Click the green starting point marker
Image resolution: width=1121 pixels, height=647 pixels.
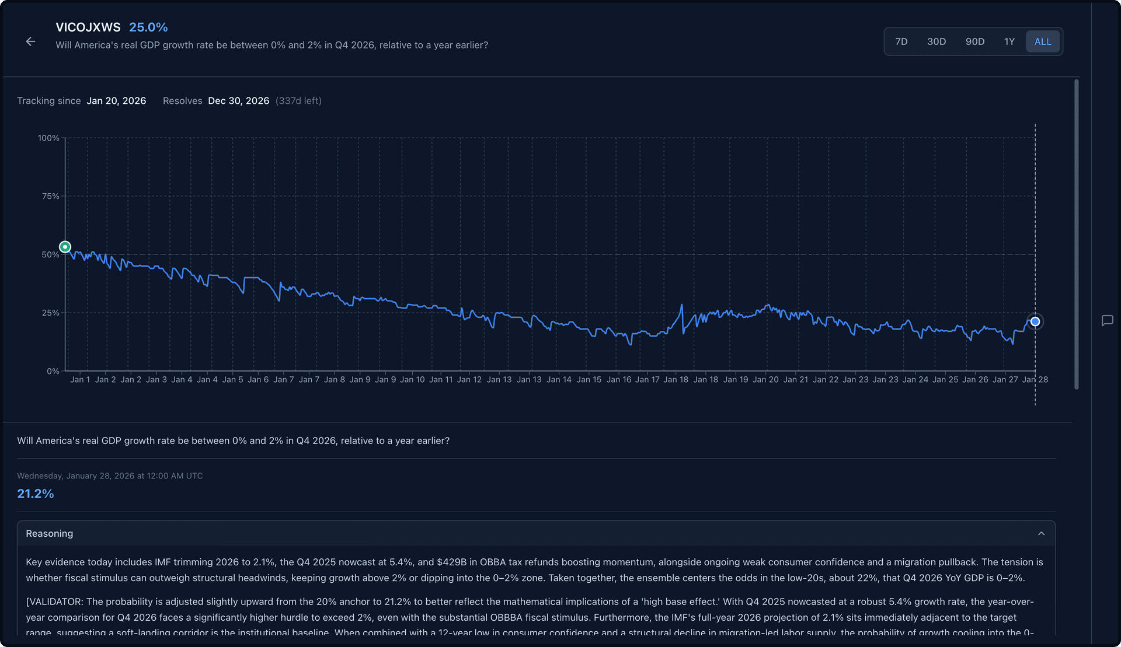click(65, 247)
